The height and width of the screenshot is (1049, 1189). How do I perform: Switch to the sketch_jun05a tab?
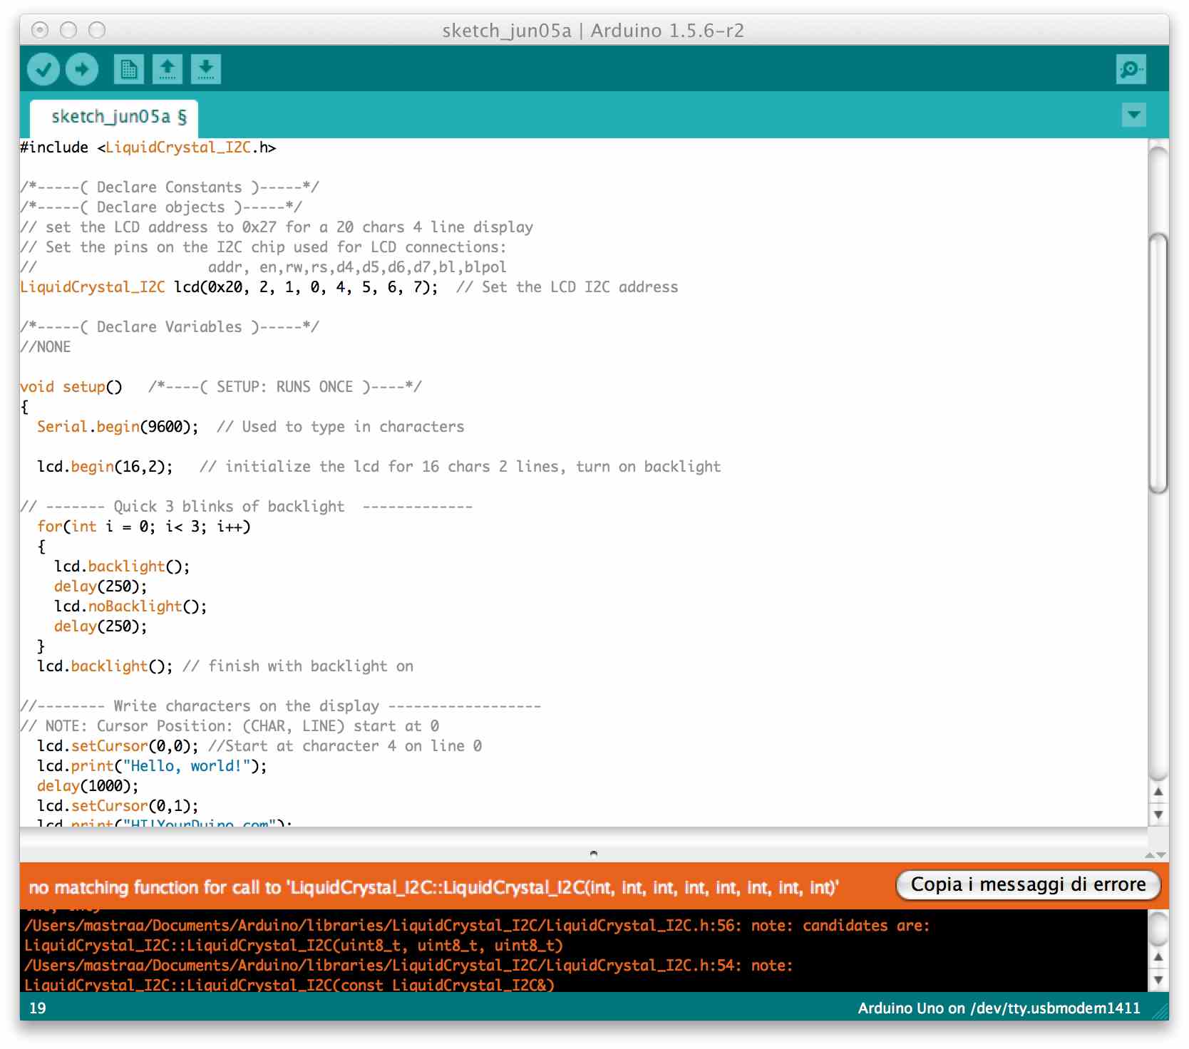[110, 116]
